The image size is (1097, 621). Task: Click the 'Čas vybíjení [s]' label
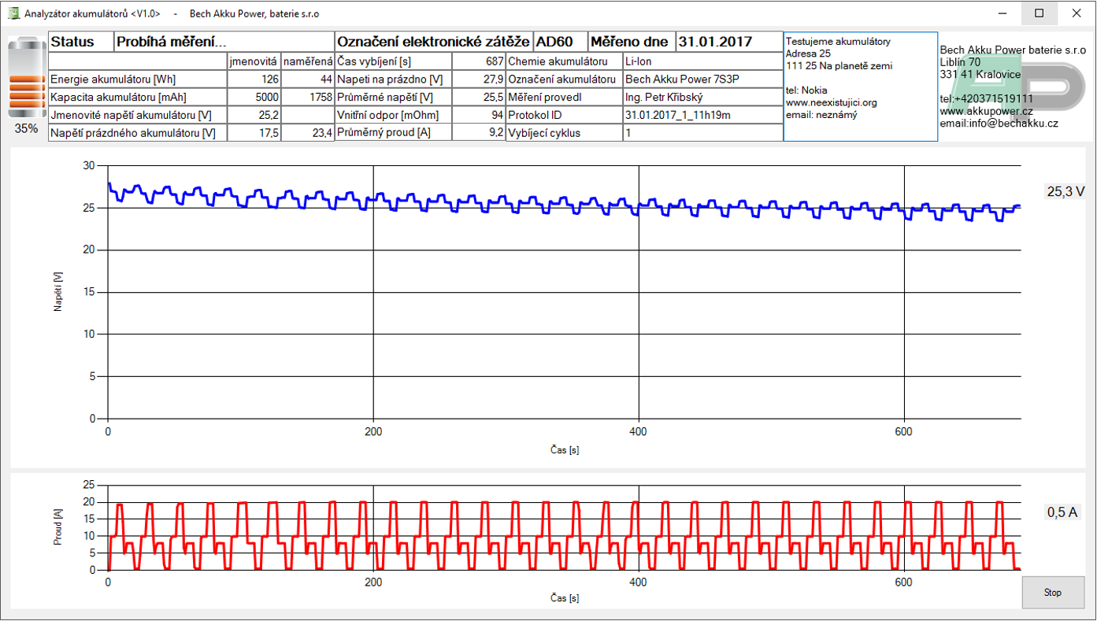pyautogui.click(x=374, y=61)
